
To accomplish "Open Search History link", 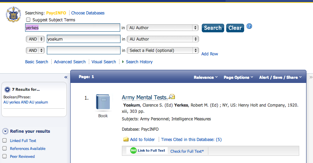I will [139, 62].
